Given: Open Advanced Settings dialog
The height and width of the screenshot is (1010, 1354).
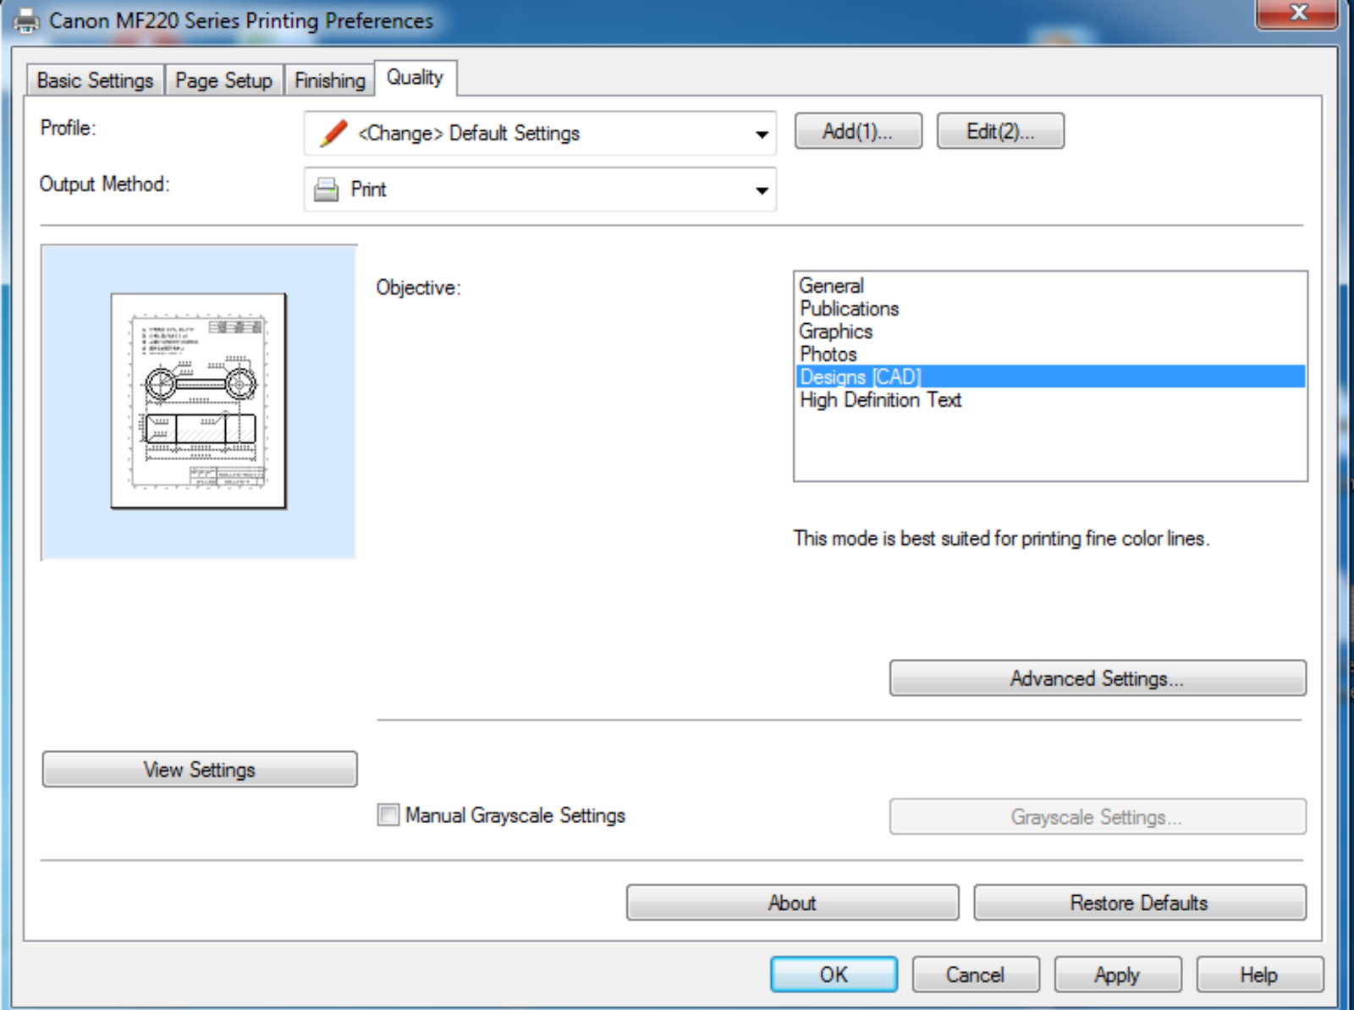Looking at the screenshot, I should point(1098,678).
